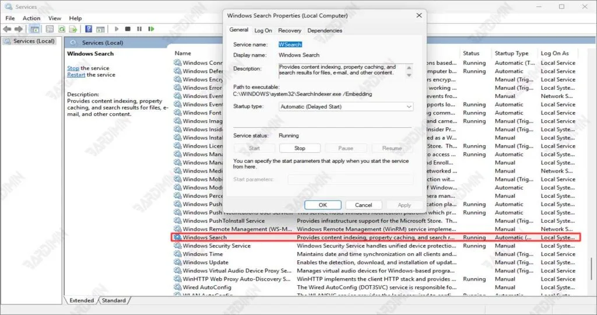Image resolution: width=597 pixels, height=315 pixels.
Task: Click Cancel in Windows Search Properties
Action: point(363,205)
